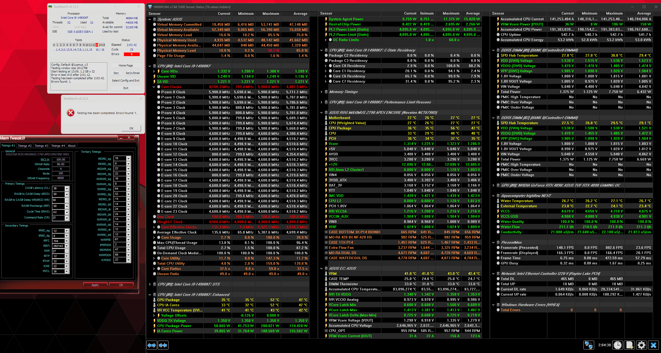Viewport: 661px width, 353px height.
Task: Click the Serj button in TestMem5
Action: [116, 73]
